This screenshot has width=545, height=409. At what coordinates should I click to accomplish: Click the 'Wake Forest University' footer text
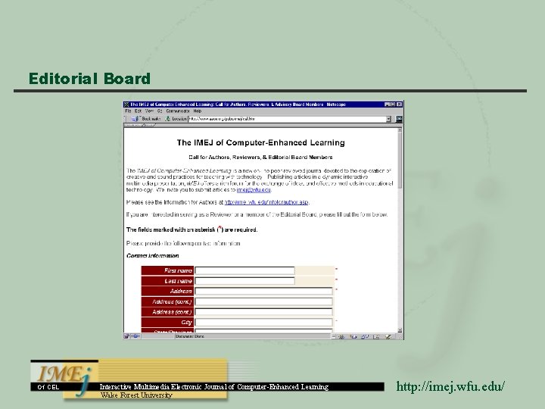tap(136, 395)
